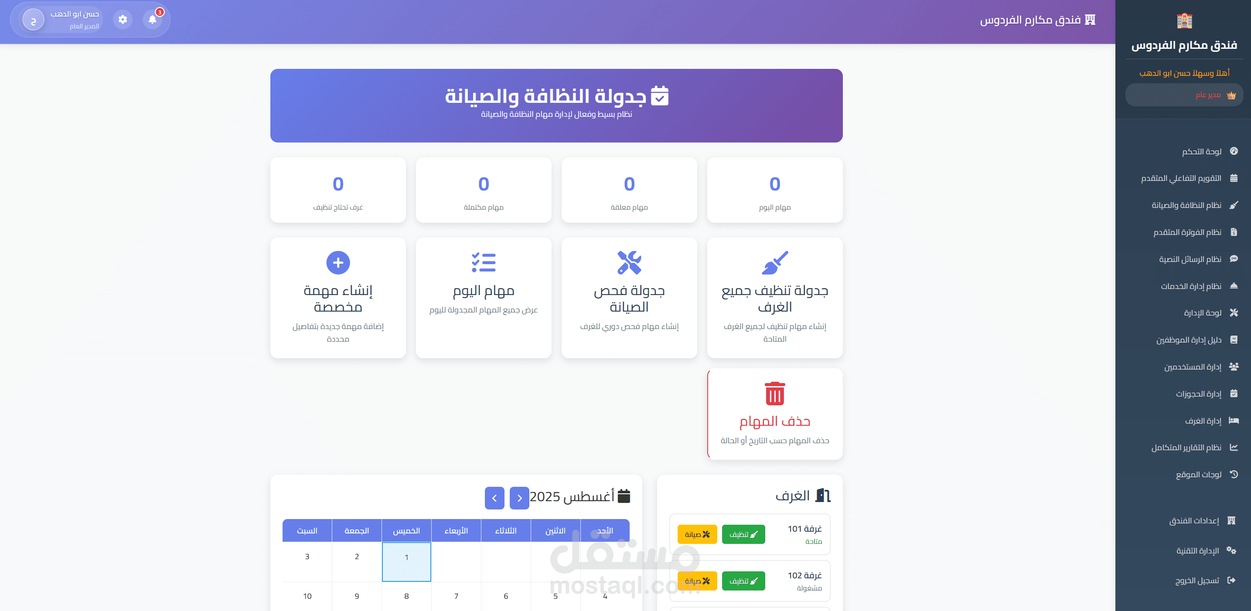The image size is (1251, 611).
Task: Open نظام التقارير المتكامل sidebar item
Action: tap(1186, 448)
